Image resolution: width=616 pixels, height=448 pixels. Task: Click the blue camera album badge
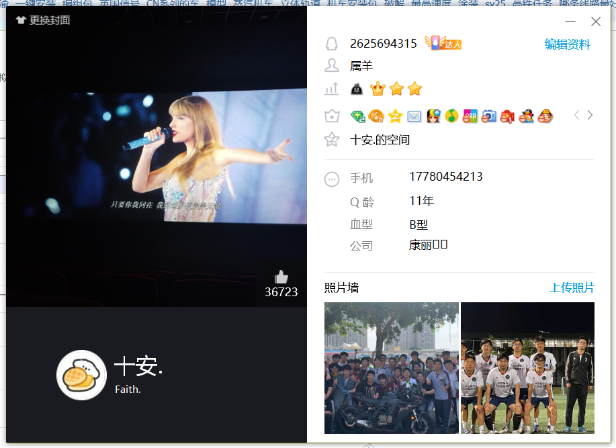(488, 116)
